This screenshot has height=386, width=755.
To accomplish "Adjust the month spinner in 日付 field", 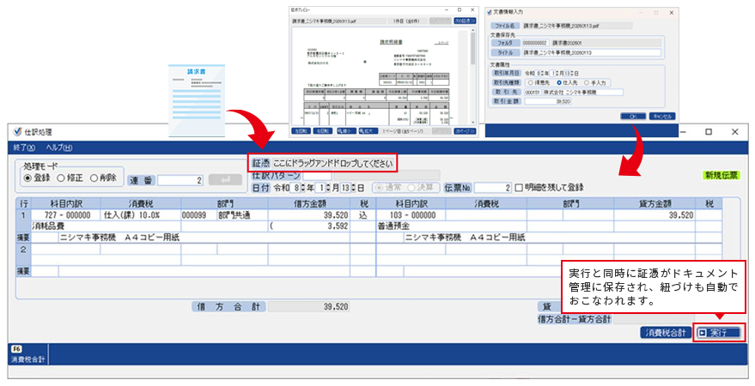I will click(326, 187).
